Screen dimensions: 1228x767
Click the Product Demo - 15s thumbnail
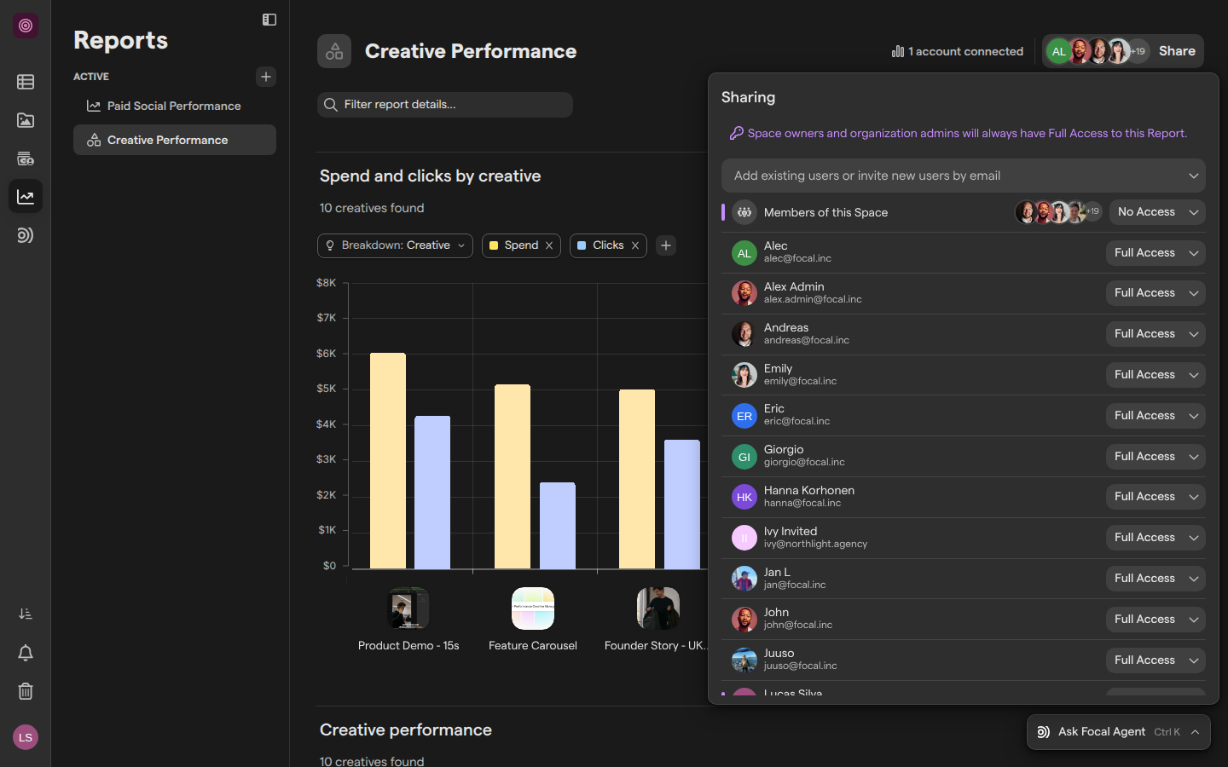pos(408,608)
